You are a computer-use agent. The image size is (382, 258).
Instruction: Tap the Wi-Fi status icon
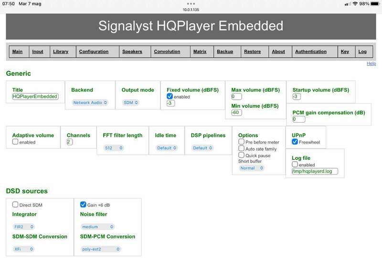point(355,4)
